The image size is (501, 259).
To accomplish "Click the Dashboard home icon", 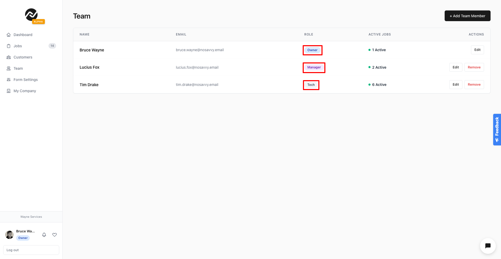I will [x=9, y=35].
